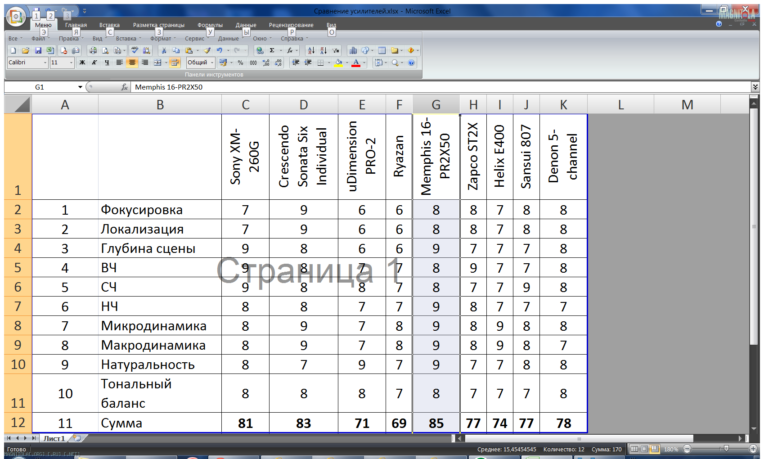Viewport: 764px width, 459px height.
Task: Open the Правка menu
Action: tap(71, 38)
